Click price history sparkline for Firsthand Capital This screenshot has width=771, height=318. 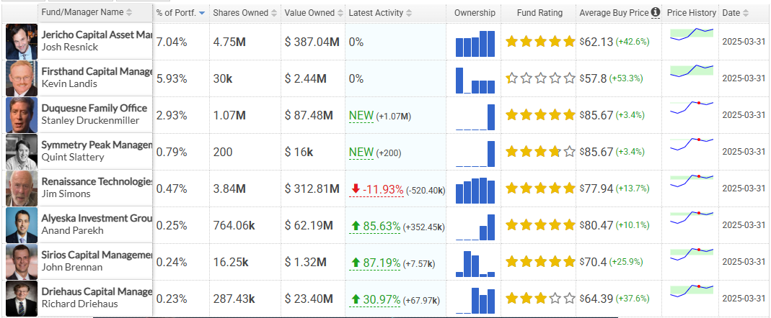click(692, 71)
